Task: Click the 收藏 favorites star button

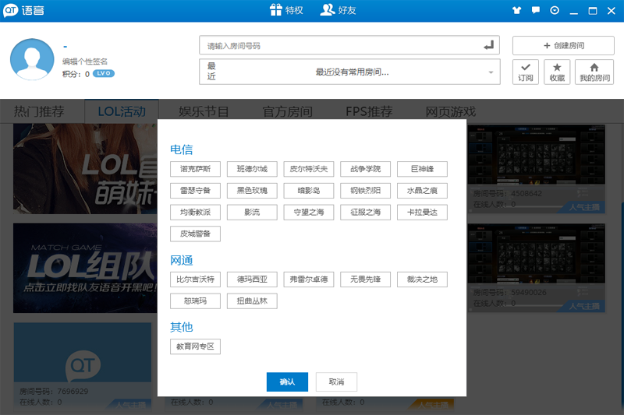Action: tap(557, 72)
